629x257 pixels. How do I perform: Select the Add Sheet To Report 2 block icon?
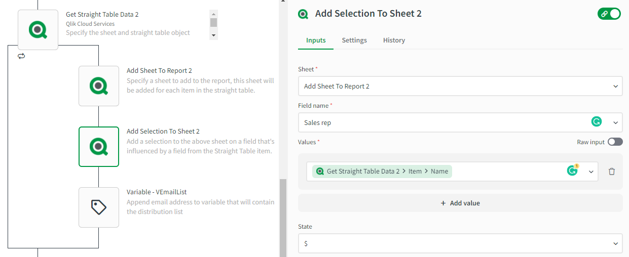(x=99, y=85)
